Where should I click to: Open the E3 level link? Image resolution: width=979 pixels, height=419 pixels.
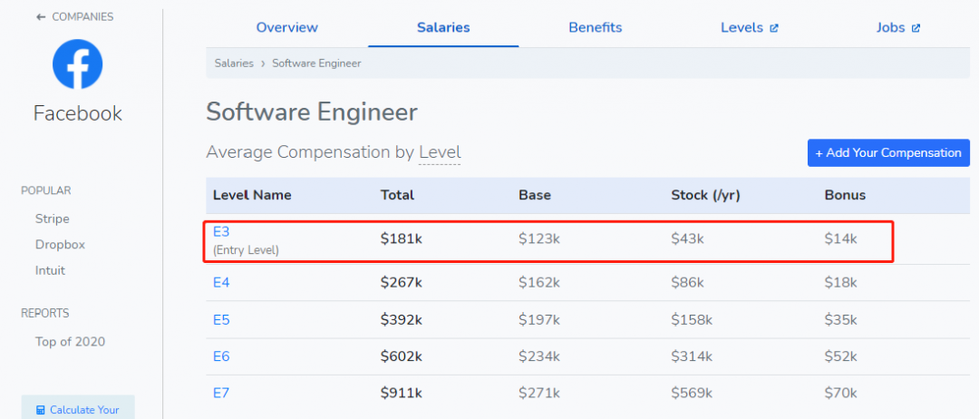[x=222, y=231]
